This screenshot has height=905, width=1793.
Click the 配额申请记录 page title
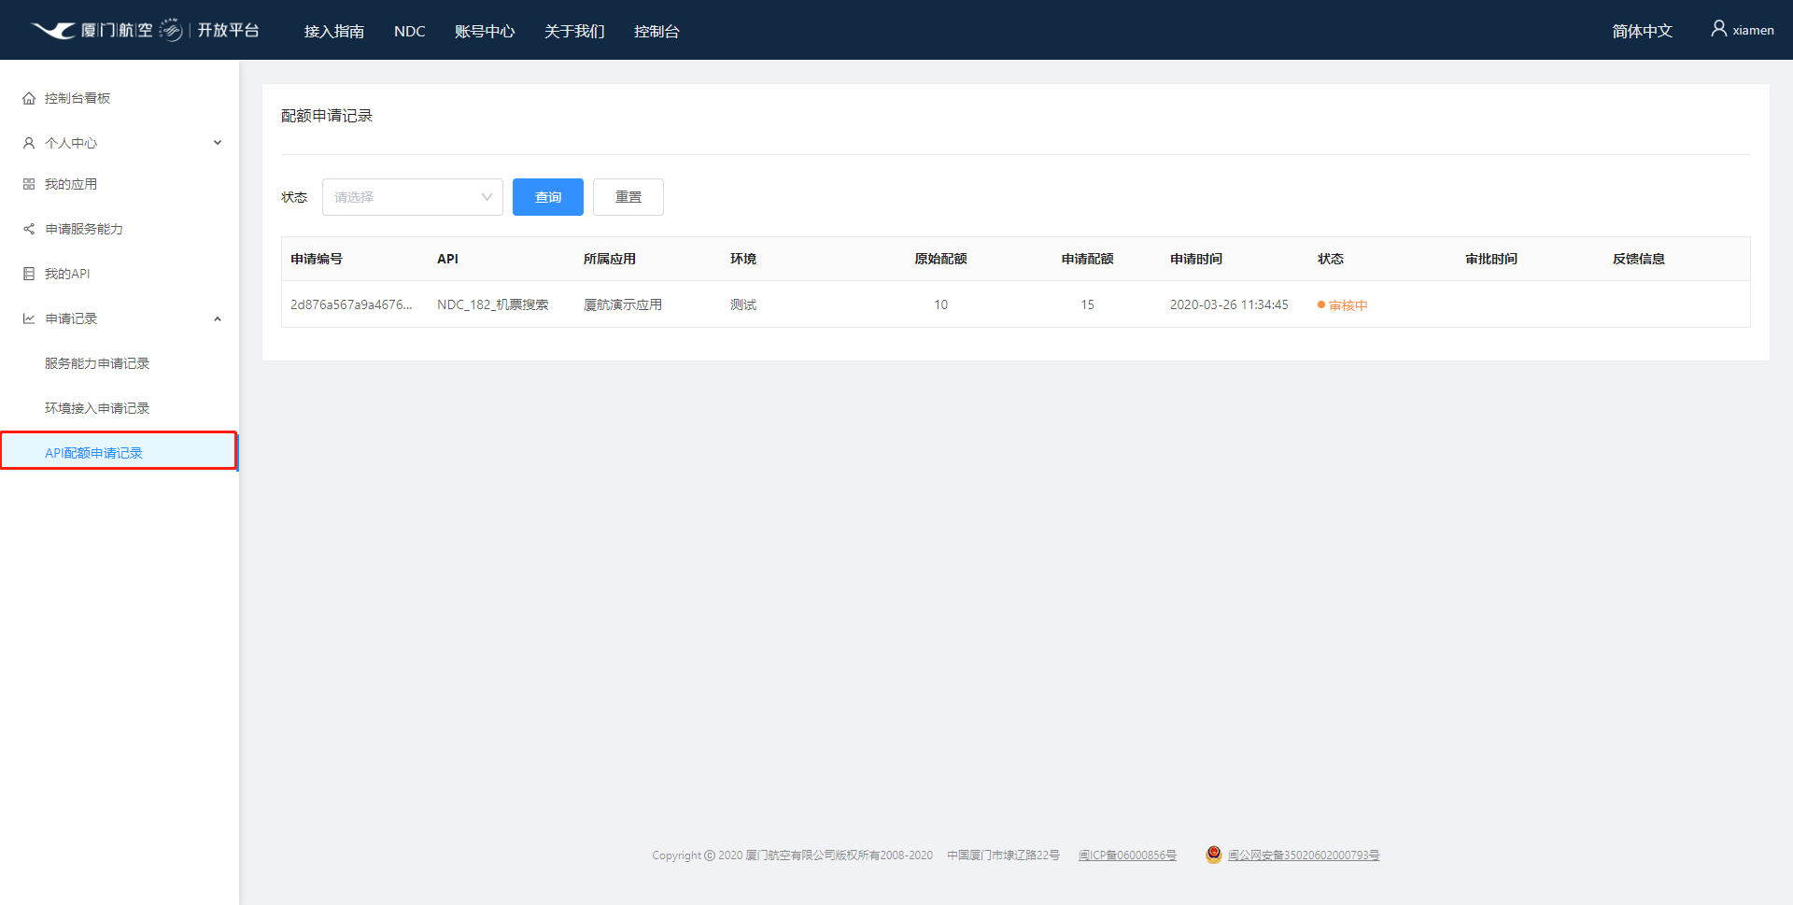click(327, 116)
